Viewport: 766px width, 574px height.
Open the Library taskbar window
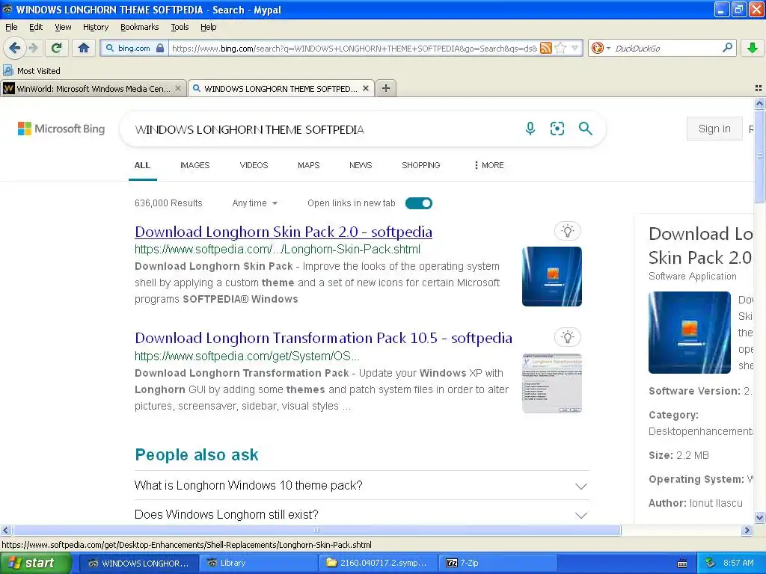257,563
